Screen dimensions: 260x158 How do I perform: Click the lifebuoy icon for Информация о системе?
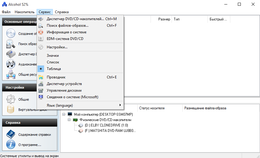click(40, 32)
